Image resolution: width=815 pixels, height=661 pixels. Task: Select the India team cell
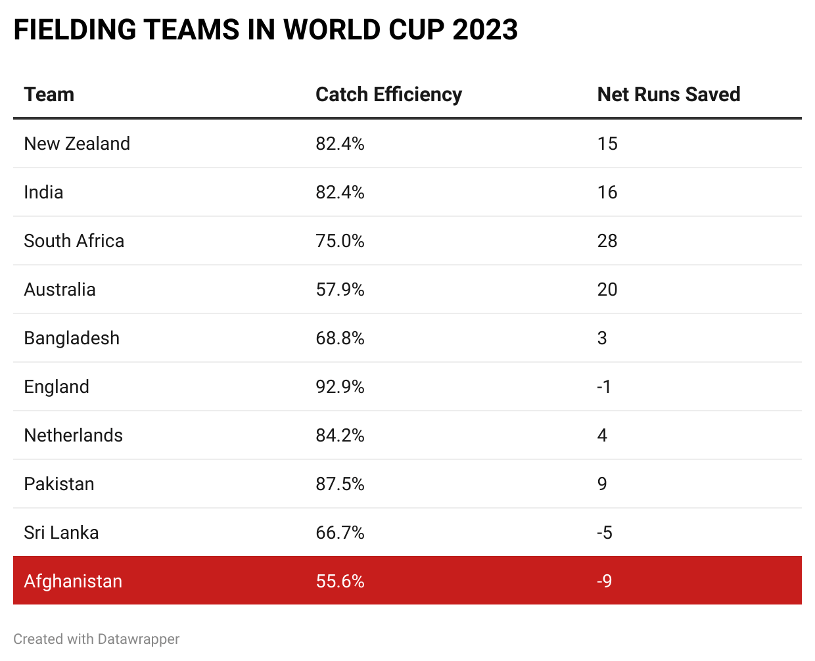tap(43, 193)
